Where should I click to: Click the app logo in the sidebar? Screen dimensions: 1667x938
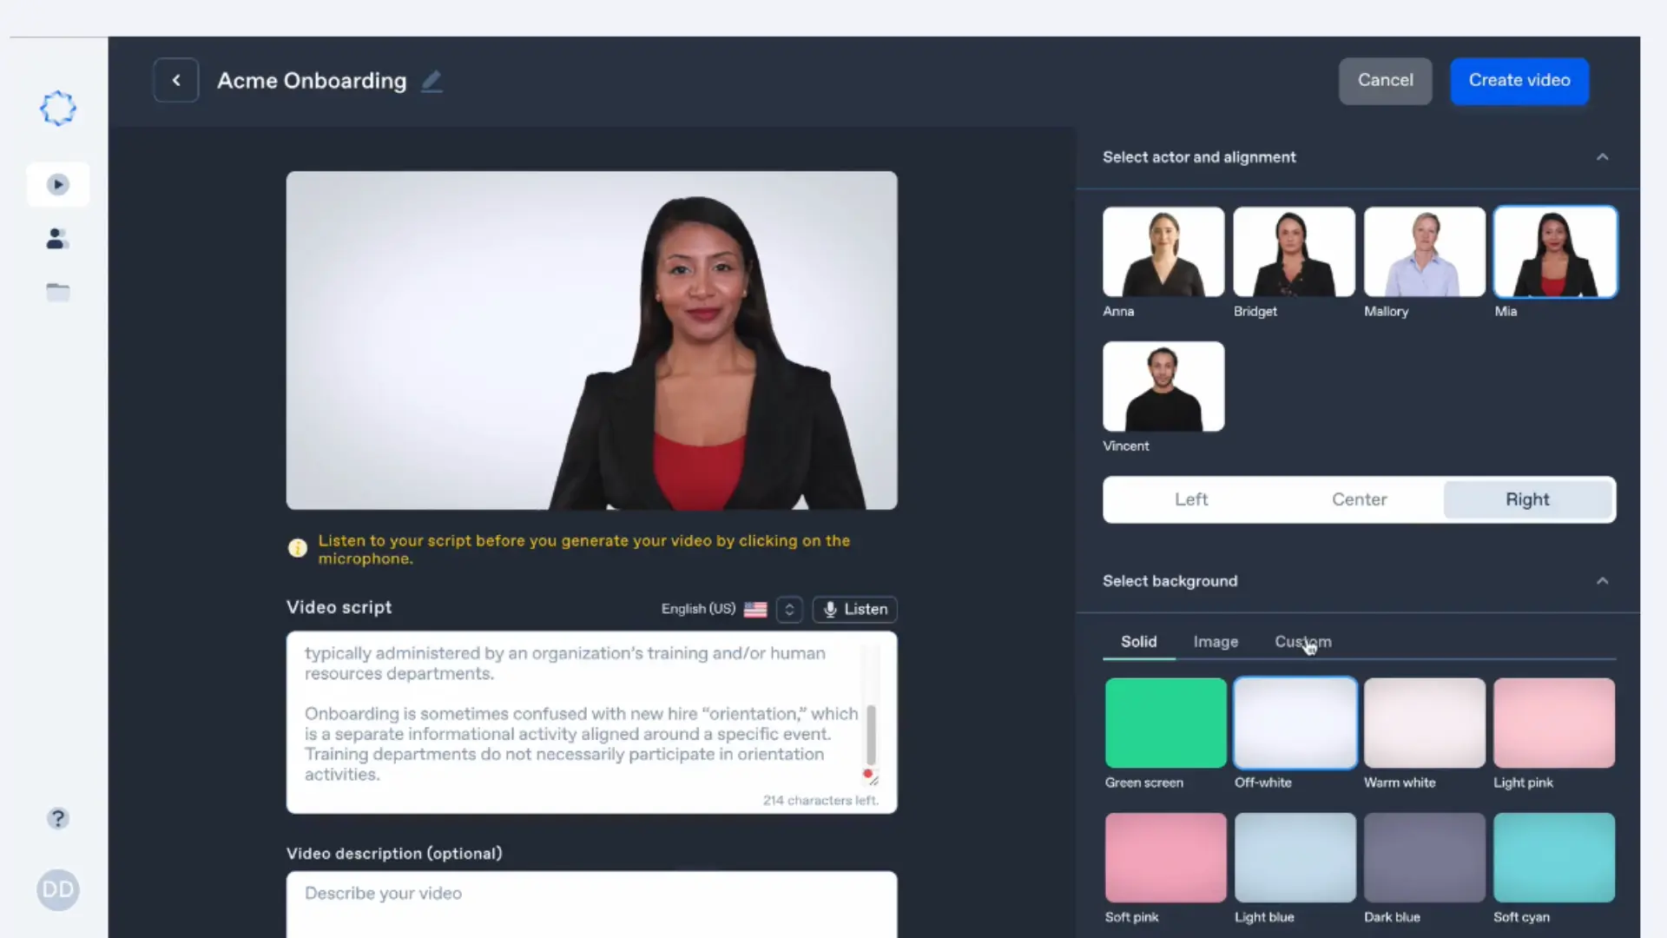click(58, 109)
